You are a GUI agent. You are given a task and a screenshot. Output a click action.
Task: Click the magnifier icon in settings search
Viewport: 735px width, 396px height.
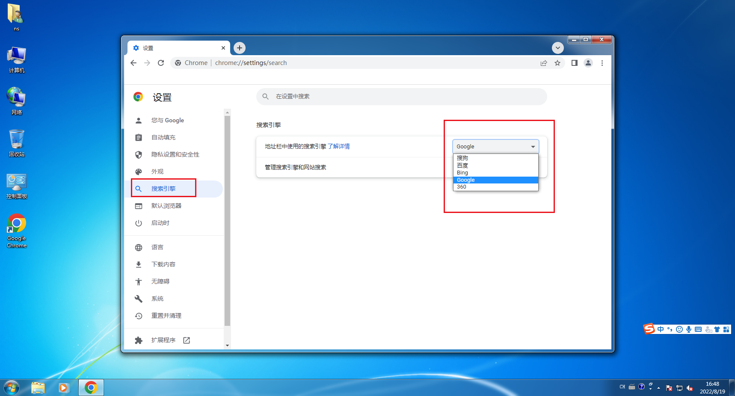click(x=265, y=96)
